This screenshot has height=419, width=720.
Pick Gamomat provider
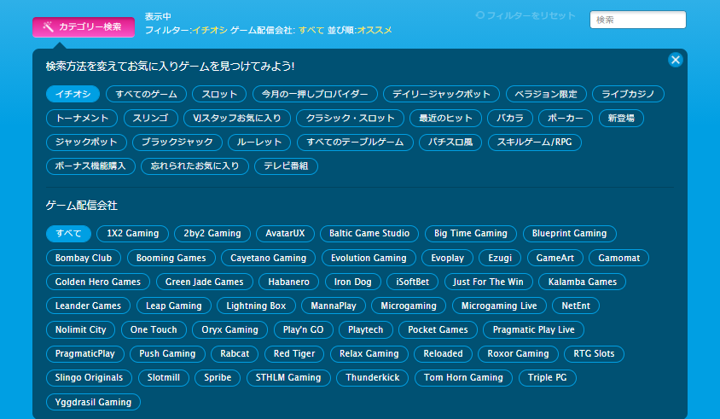(x=619, y=258)
